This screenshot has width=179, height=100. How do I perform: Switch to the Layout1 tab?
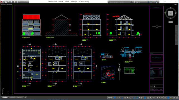pos(20,97)
